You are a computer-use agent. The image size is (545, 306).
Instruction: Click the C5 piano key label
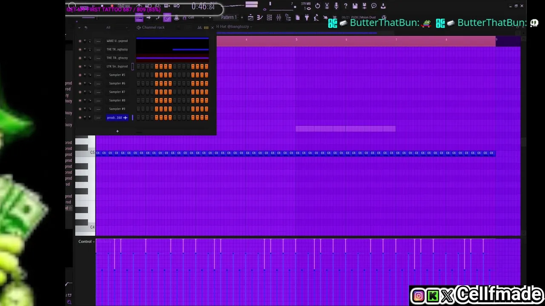point(92,153)
